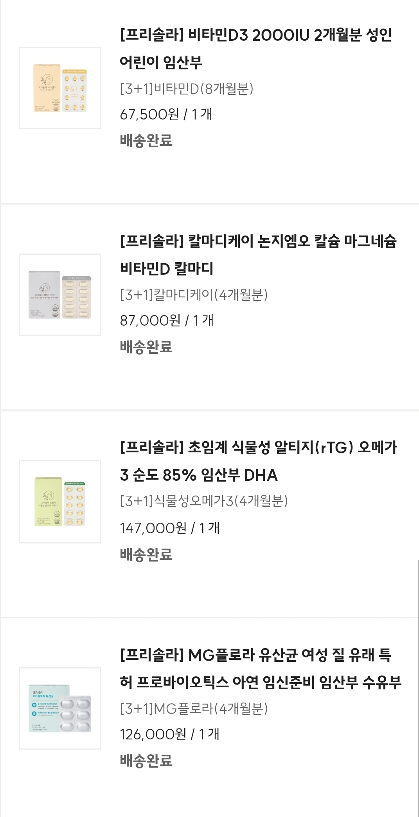Select the [3+1]비타민D(8개월분) option text
419x817 pixels.
187,89
